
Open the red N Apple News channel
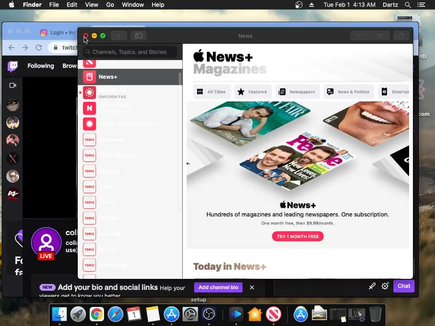tap(89, 108)
